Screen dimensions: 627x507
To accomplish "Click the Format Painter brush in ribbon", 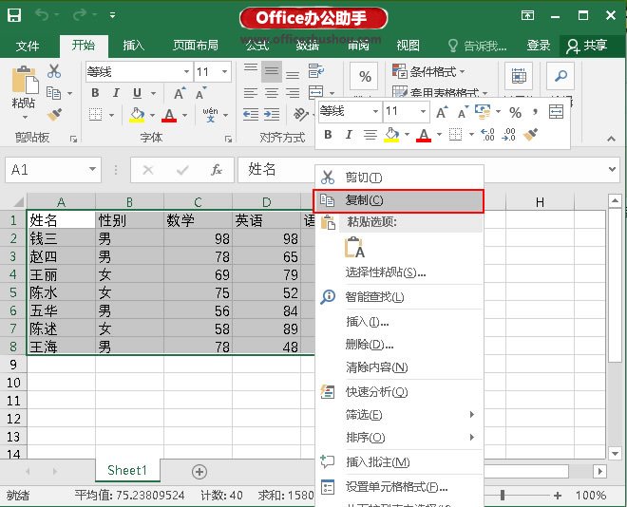I will point(54,115).
